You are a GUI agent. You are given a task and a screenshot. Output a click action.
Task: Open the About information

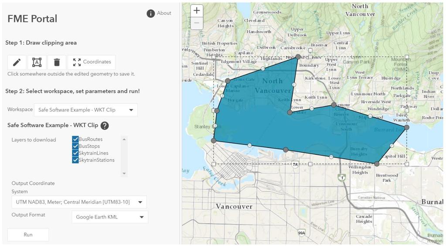tap(159, 13)
